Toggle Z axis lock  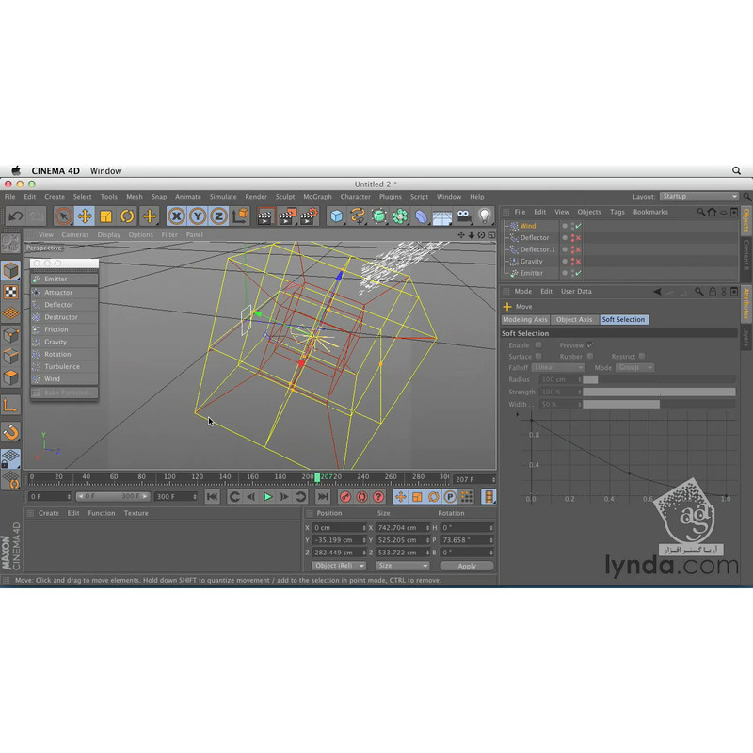tap(218, 216)
